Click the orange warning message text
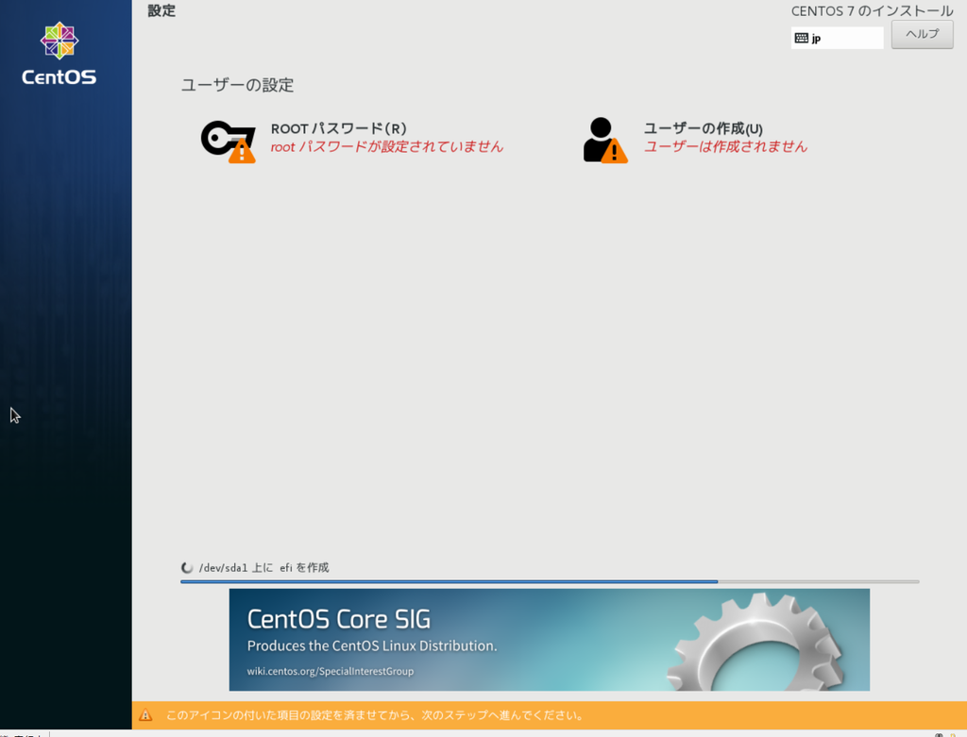Viewport: 967px width, 737px height. point(375,715)
